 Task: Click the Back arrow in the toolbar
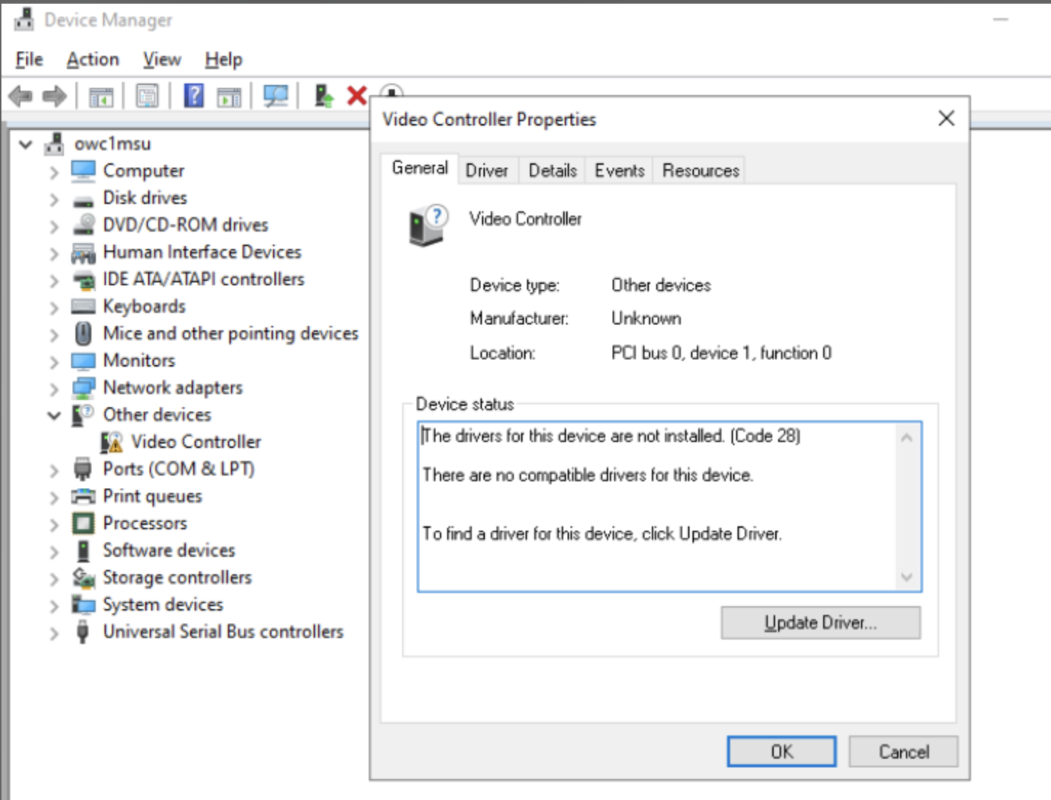[x=20, y=96]
